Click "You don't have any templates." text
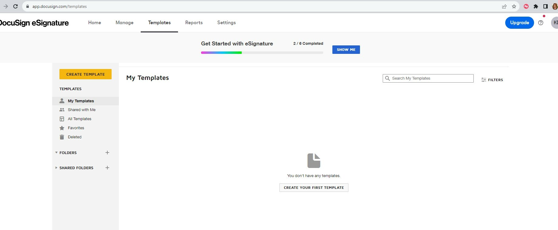 tap(314, 176)
